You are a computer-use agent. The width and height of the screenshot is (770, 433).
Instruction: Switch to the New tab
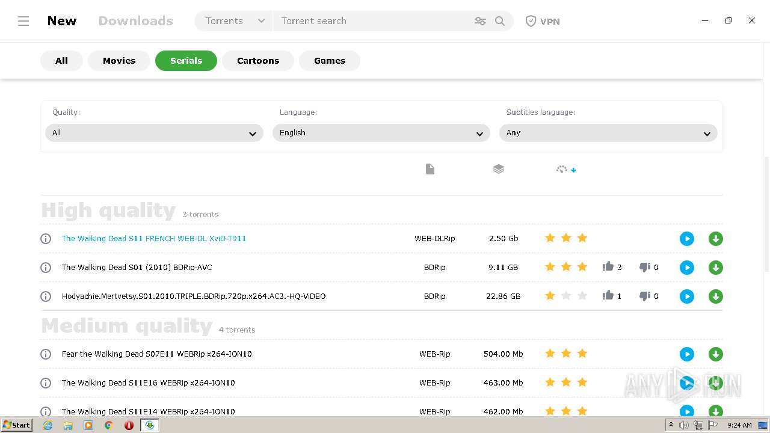pos(62,21)
